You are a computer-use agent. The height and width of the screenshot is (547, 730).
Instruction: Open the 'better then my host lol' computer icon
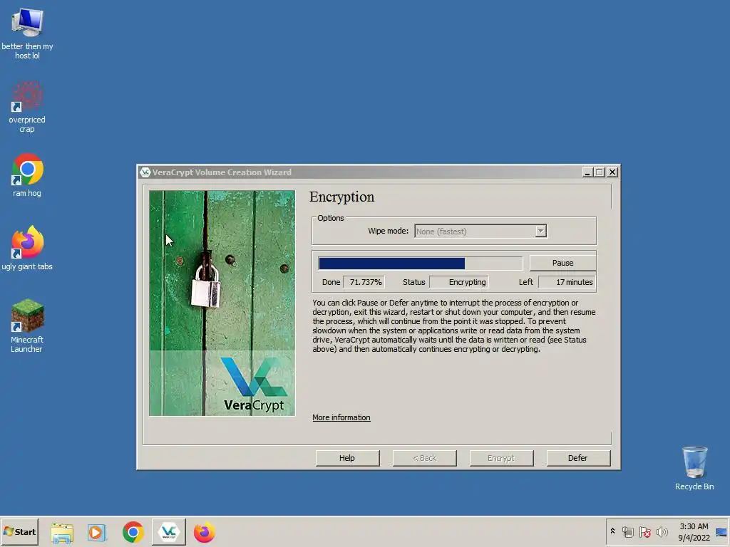coord(27,33)
